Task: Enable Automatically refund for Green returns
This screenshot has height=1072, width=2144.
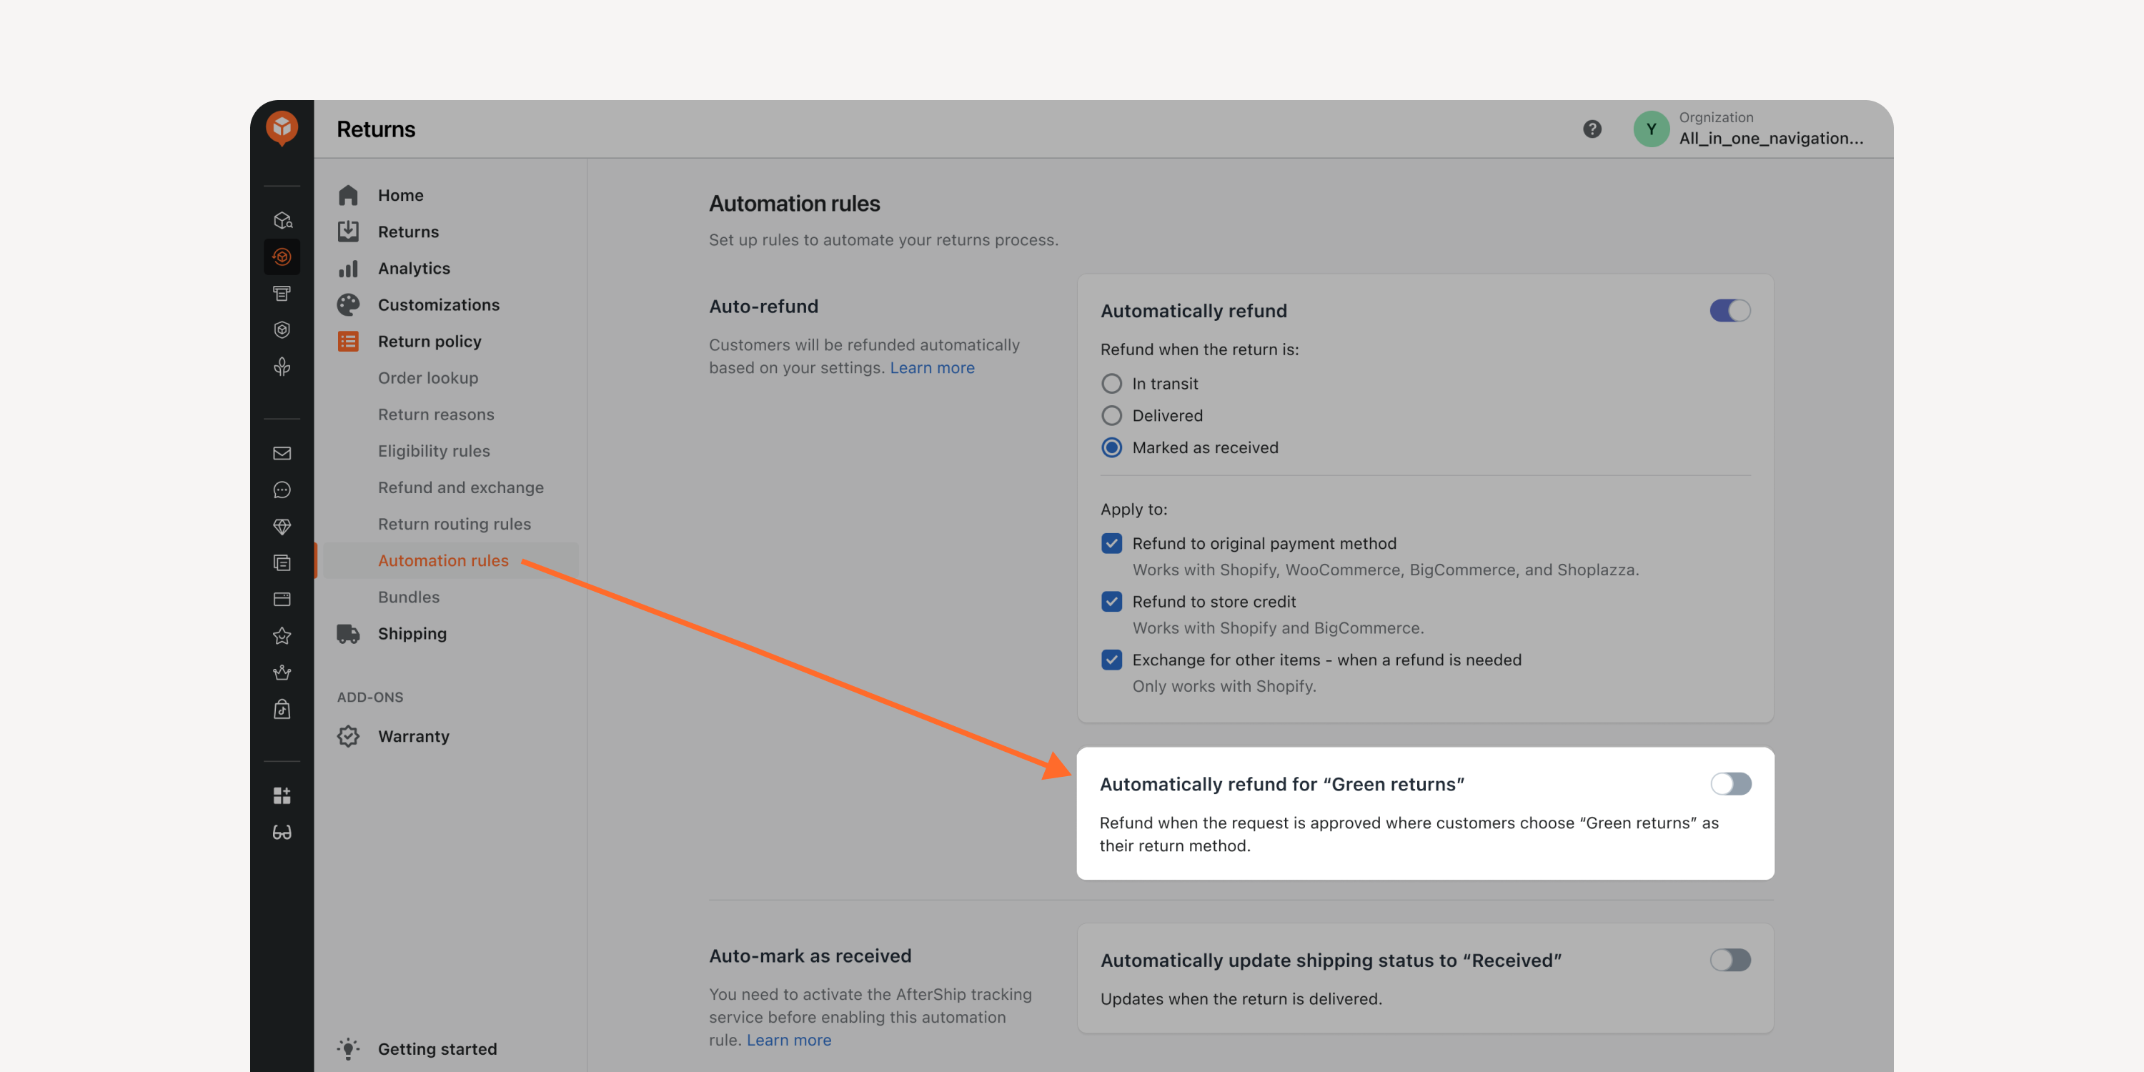Action: [1730, 784]
